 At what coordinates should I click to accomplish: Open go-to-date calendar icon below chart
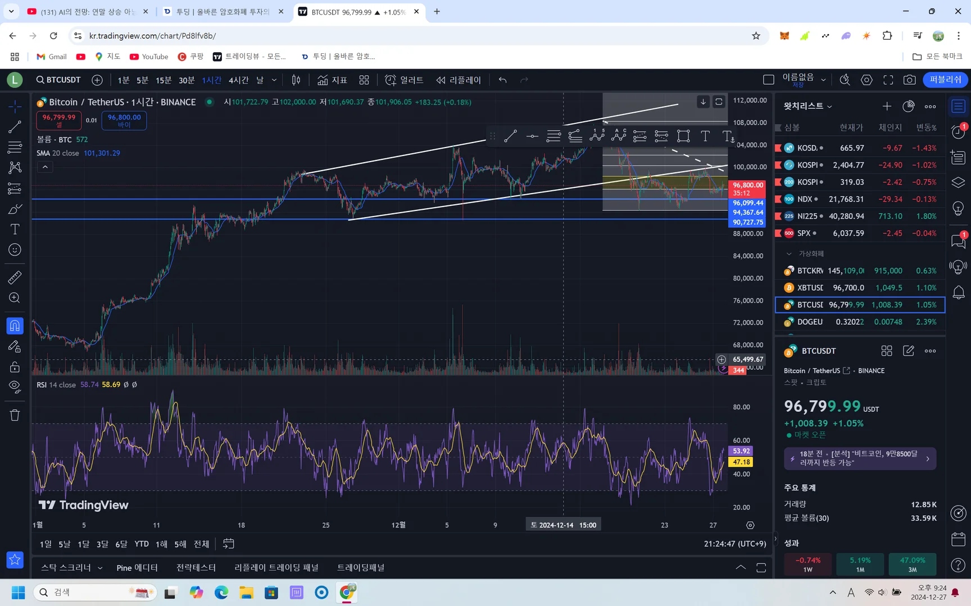[x=228, y=544]
